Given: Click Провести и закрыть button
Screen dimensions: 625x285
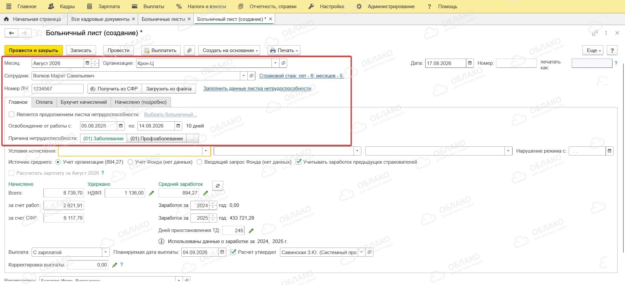Looking at the screenshot, I should [34, 50].
